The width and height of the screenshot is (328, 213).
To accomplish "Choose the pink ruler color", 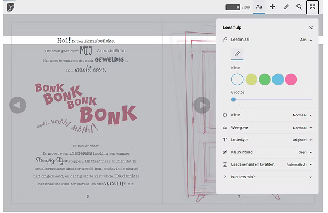I will (x=291, y=80).
